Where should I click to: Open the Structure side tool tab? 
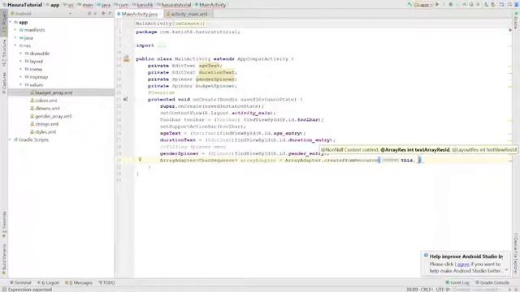pos(4,53)
